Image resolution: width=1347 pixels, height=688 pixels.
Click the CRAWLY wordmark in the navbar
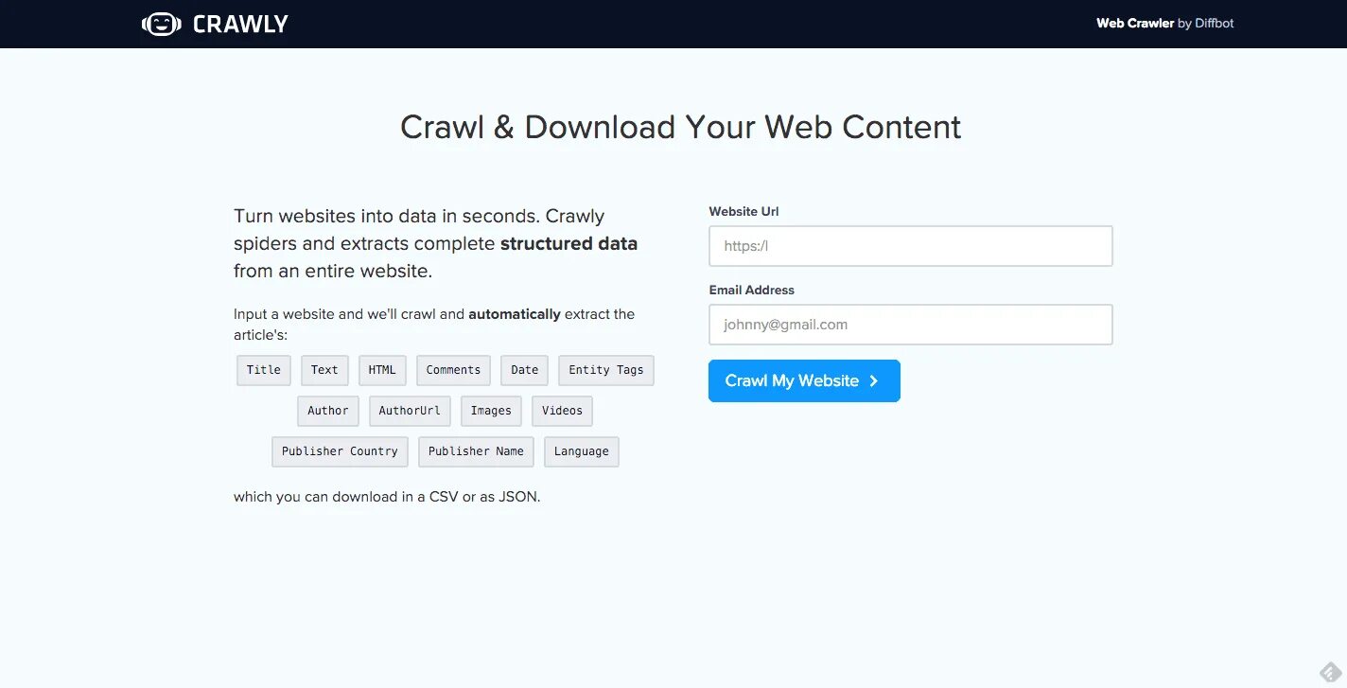239,23
